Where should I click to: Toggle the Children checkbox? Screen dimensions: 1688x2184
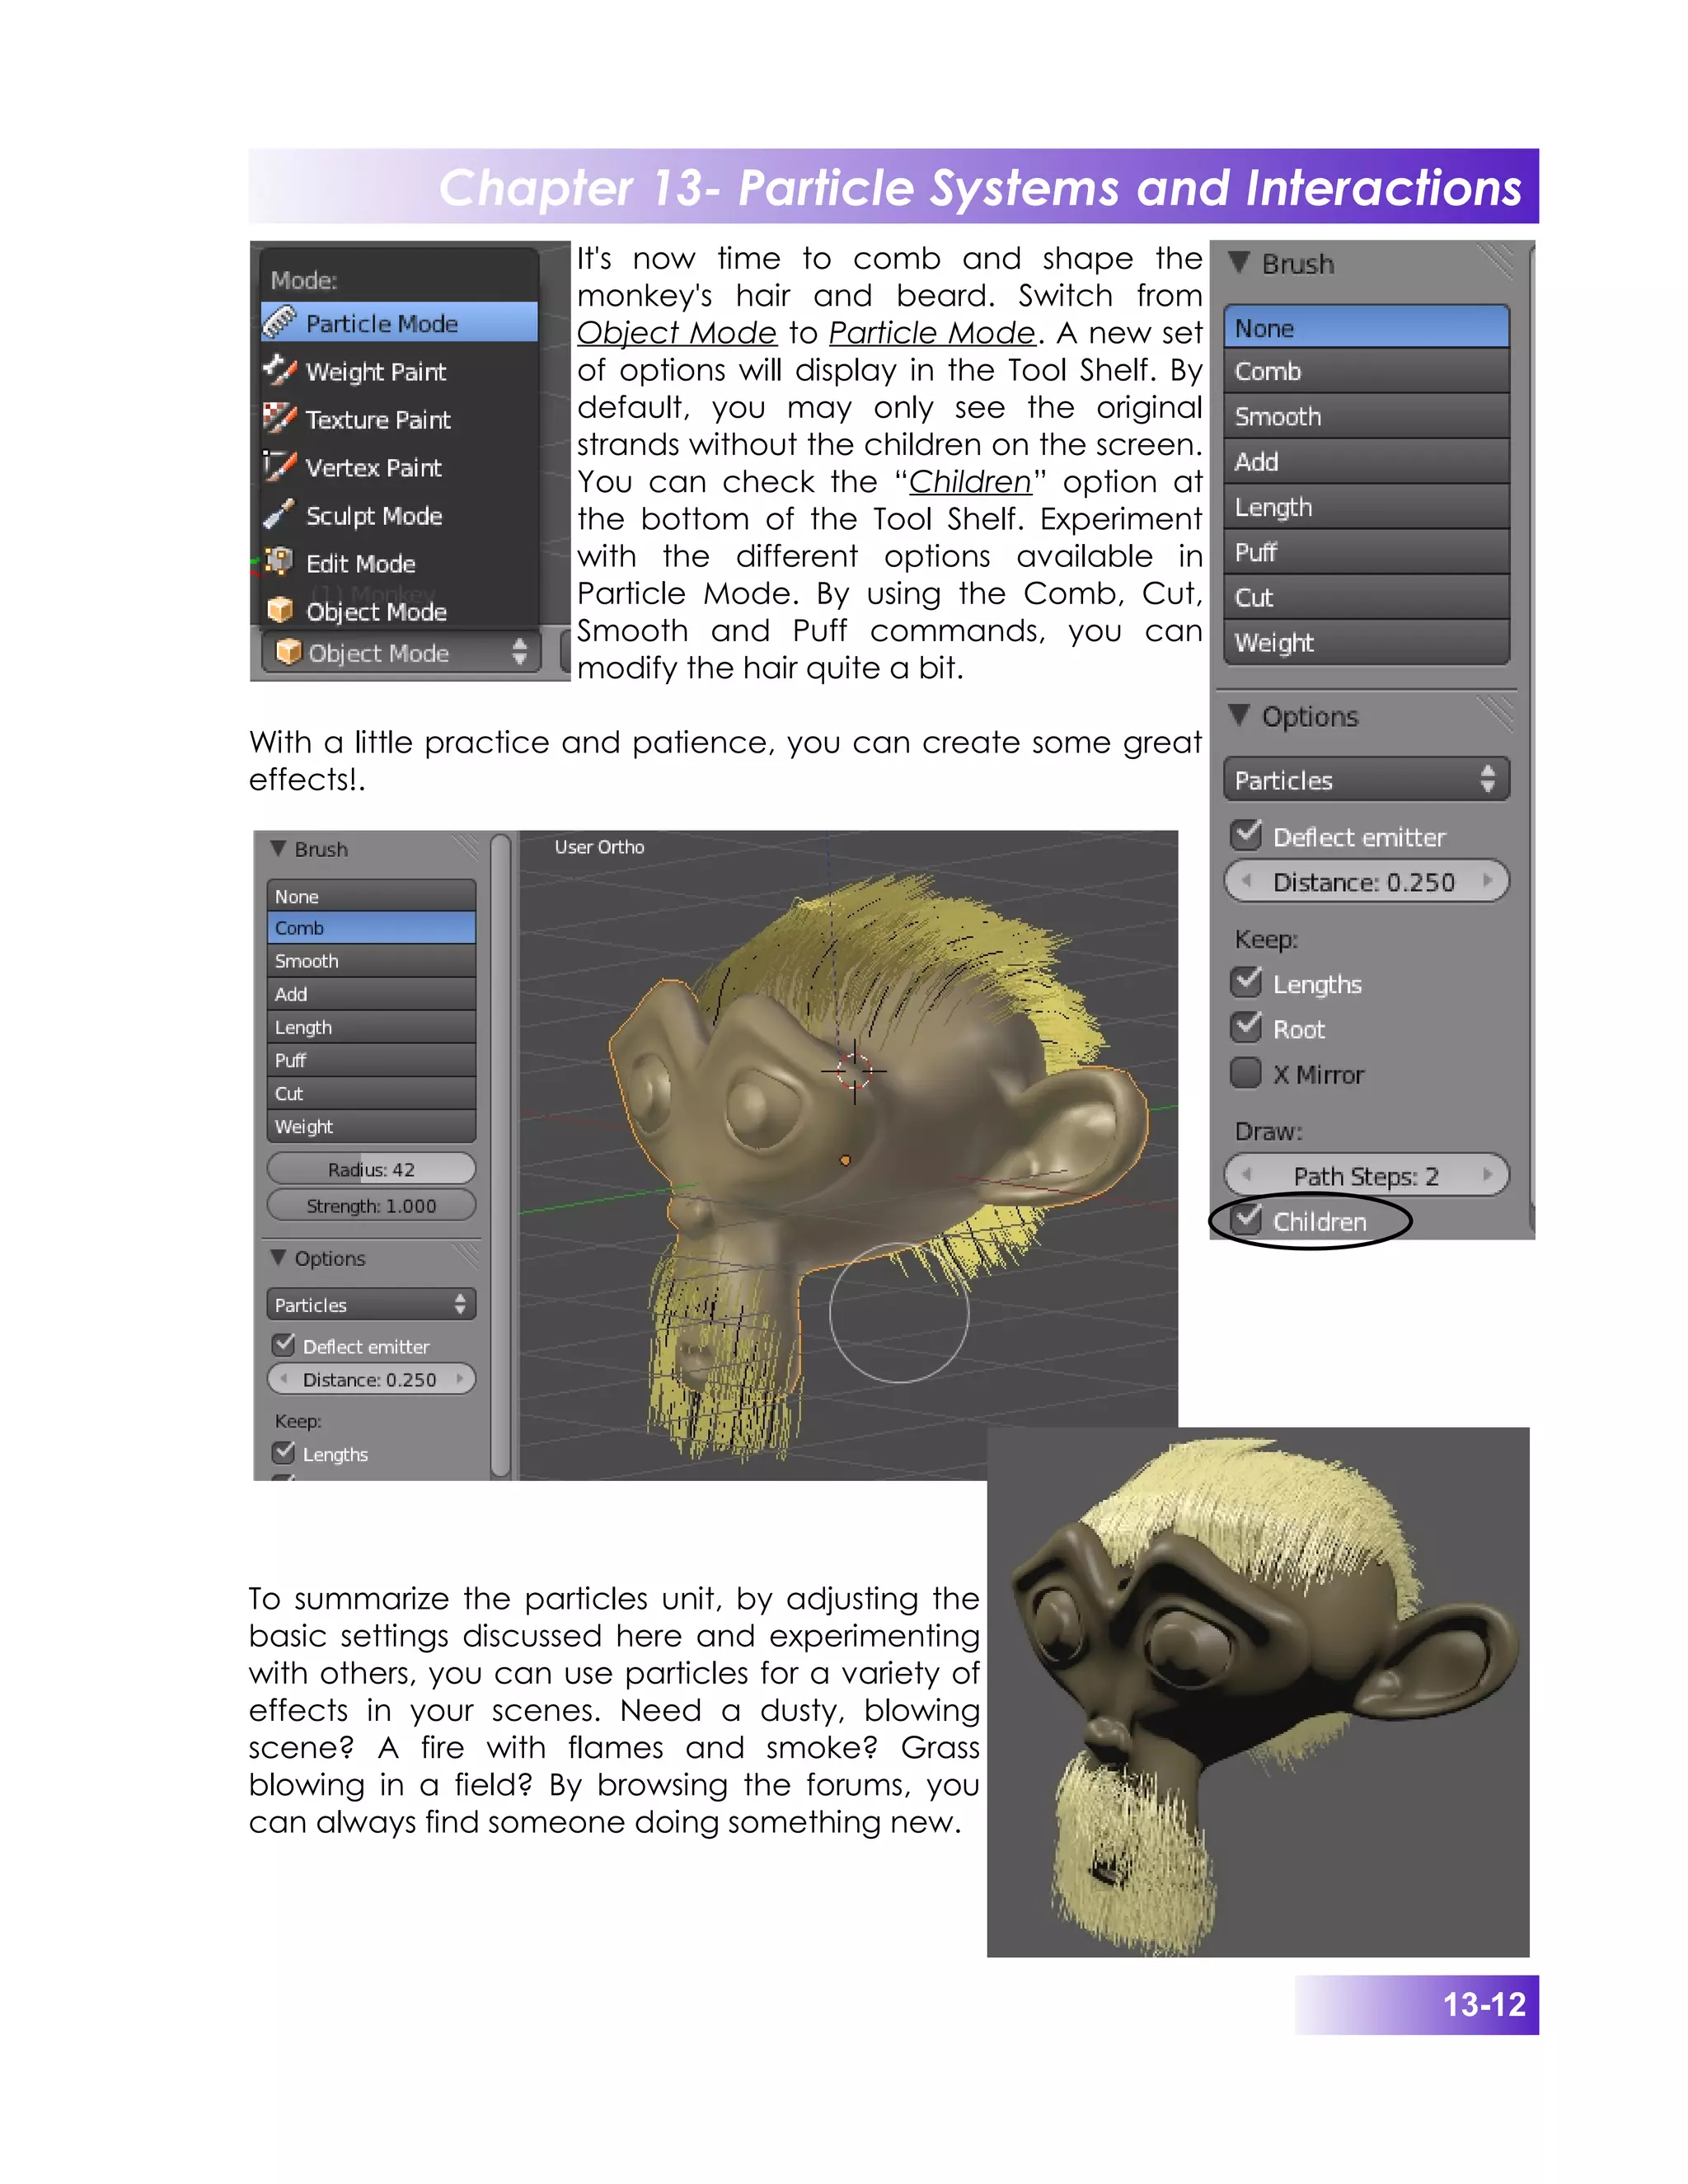tap(1246, 1220)
